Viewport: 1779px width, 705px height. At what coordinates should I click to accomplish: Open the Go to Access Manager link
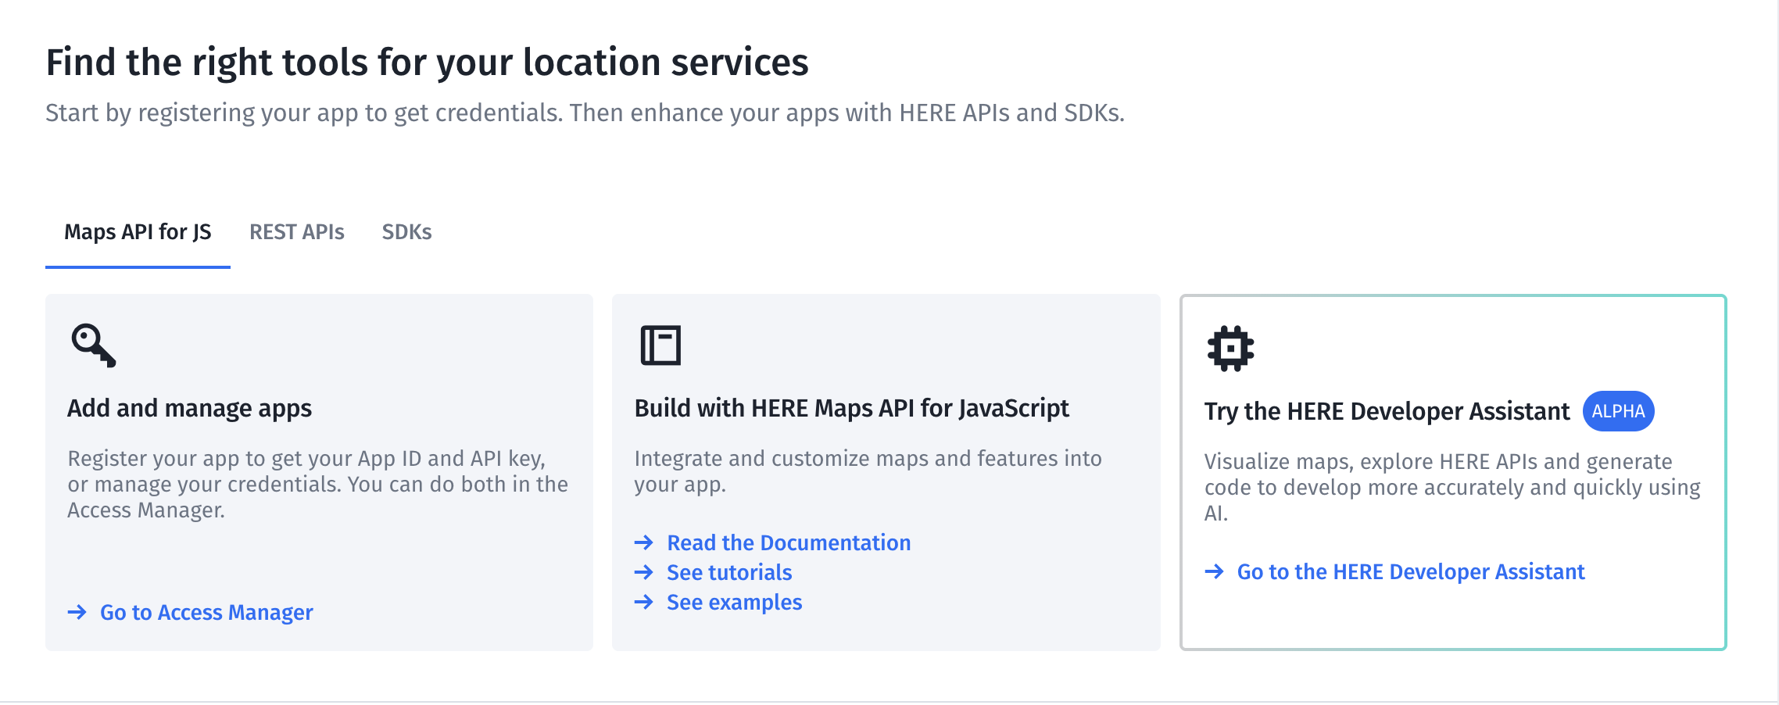(206, 612)
